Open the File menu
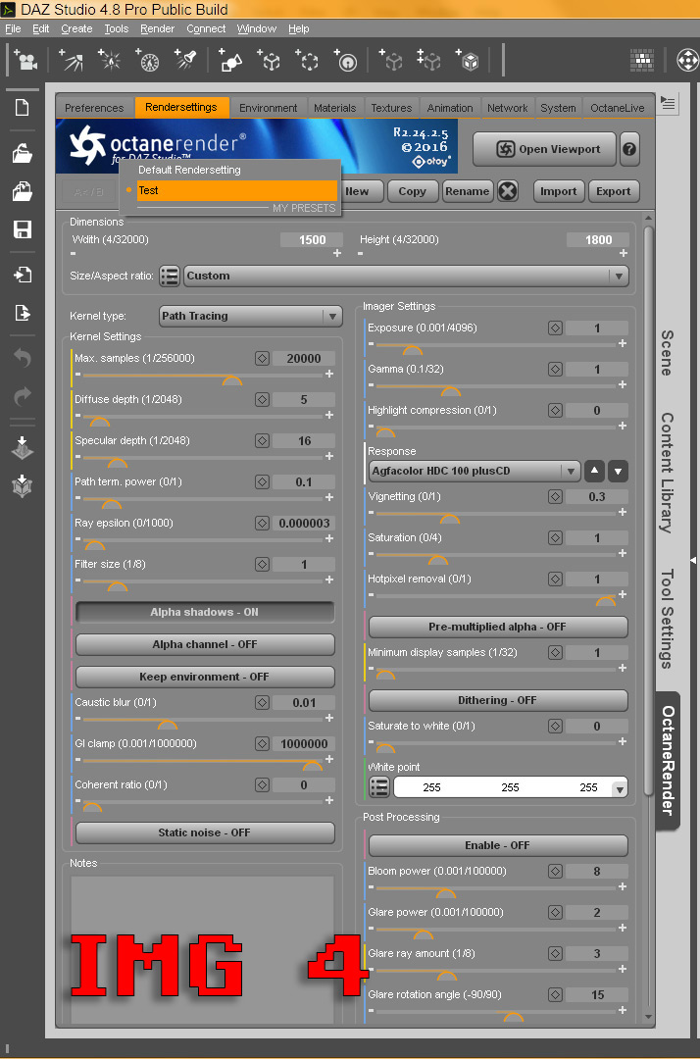 point(13,28)
